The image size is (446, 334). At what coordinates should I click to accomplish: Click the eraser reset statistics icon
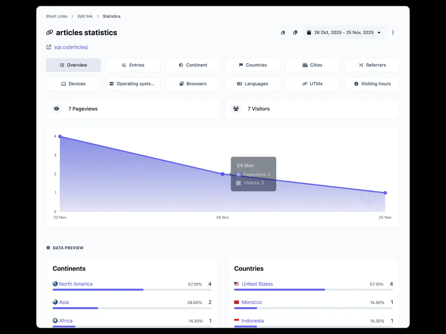(283, 33)
